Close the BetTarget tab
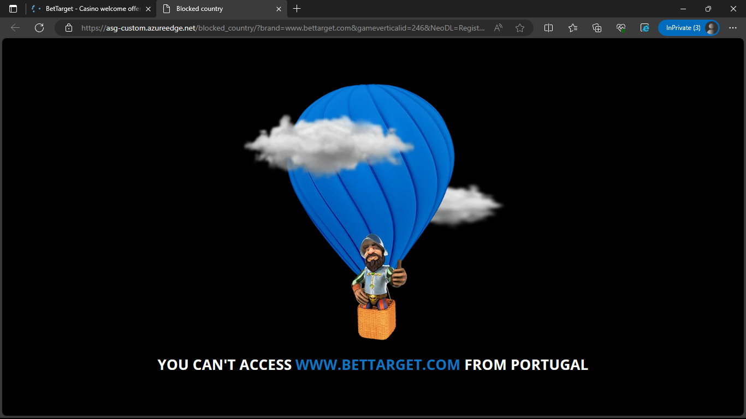Viewport: 746px width, 419px height. tap(148, 9)
